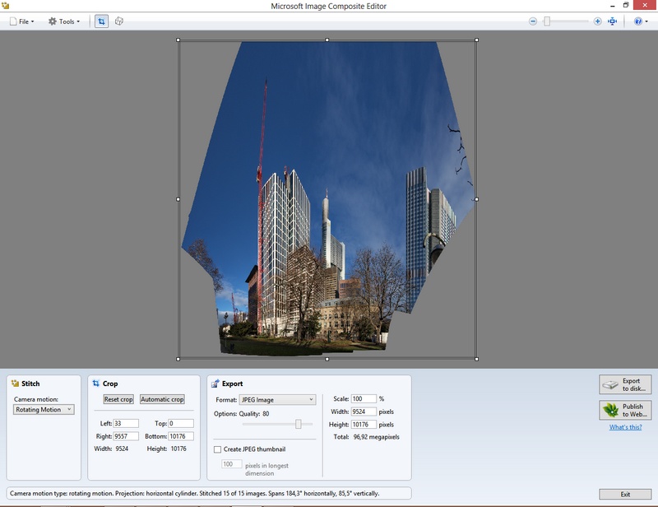Click the Automatic crop button
This screenshot has height=507, width=658.
click(162, 399)
